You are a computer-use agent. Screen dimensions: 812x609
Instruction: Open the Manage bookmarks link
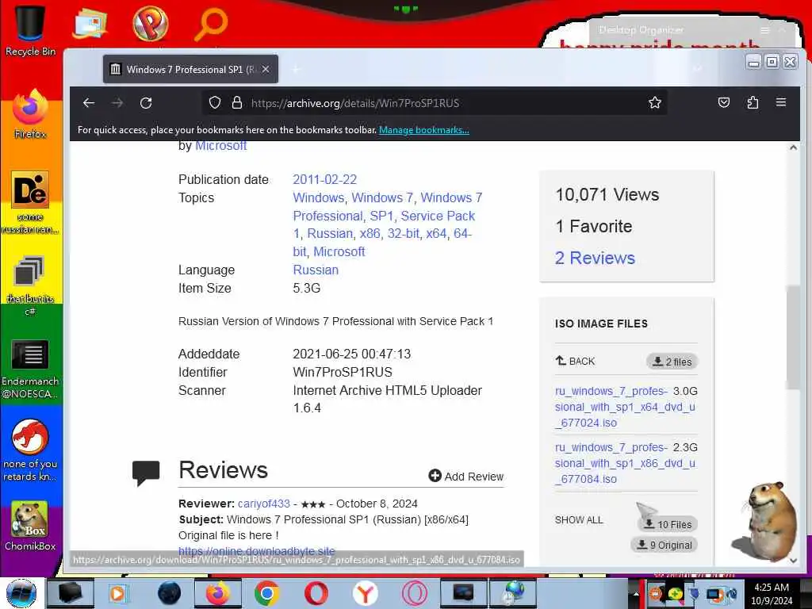point(424,130)
